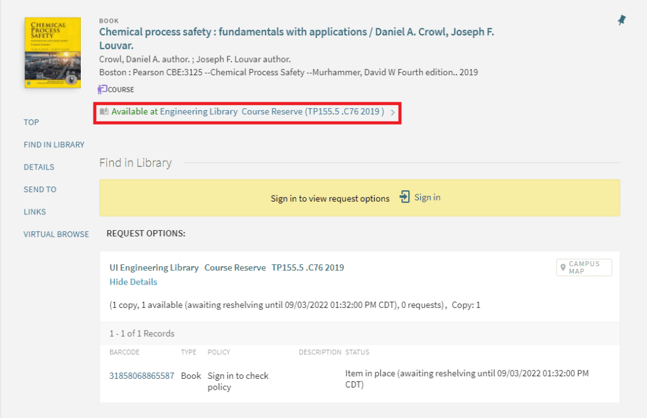The image size is (647, 418).
Task: Open the Chemical process safety title link
Action: pos(297,32)
